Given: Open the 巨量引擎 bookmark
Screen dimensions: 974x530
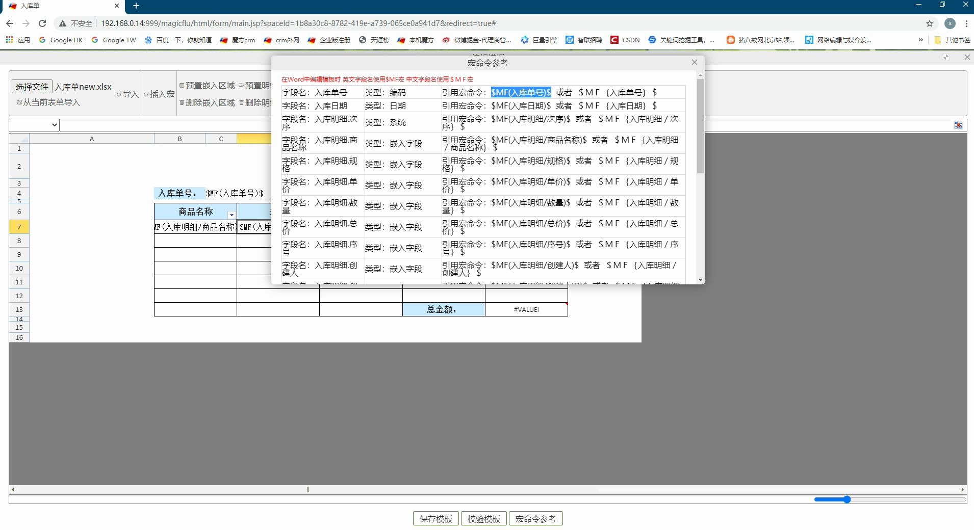Looking at the screenshot, I should tap(539, 40).
